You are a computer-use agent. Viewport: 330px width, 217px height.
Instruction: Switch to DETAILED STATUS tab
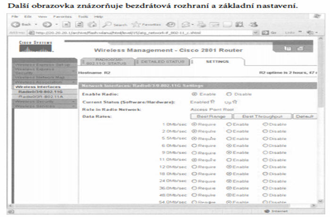(x=162, y=62)
